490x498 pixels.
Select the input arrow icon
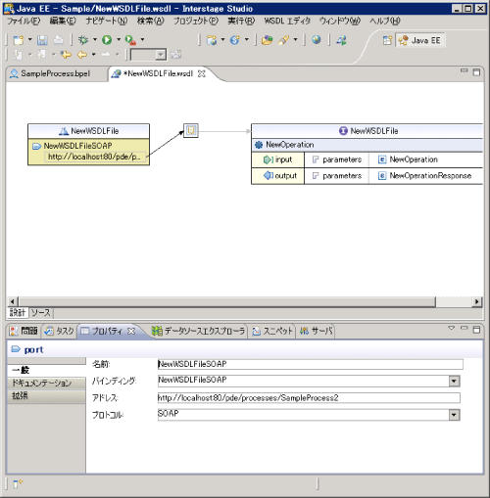(x=268, y=159)
